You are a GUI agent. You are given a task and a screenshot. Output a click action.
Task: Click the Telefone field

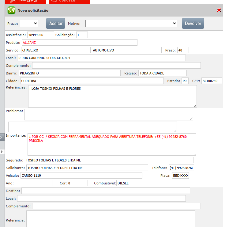pyautogui.click(x=181, y=168)
